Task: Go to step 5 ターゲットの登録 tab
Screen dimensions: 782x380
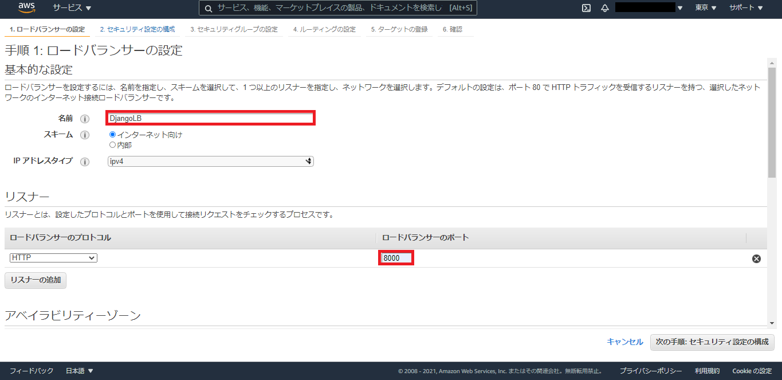Action: (x=399, y=29)
